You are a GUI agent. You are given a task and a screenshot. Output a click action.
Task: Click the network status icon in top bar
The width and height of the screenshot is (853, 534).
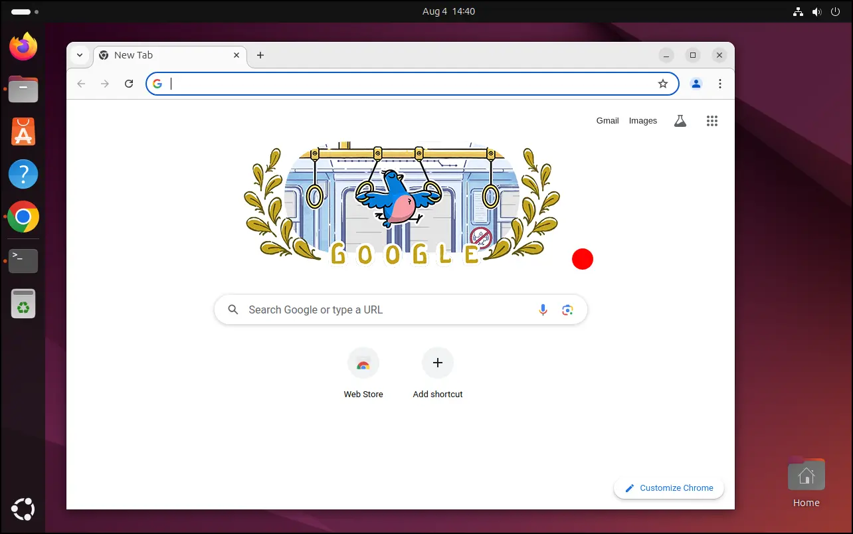(799, 11)
